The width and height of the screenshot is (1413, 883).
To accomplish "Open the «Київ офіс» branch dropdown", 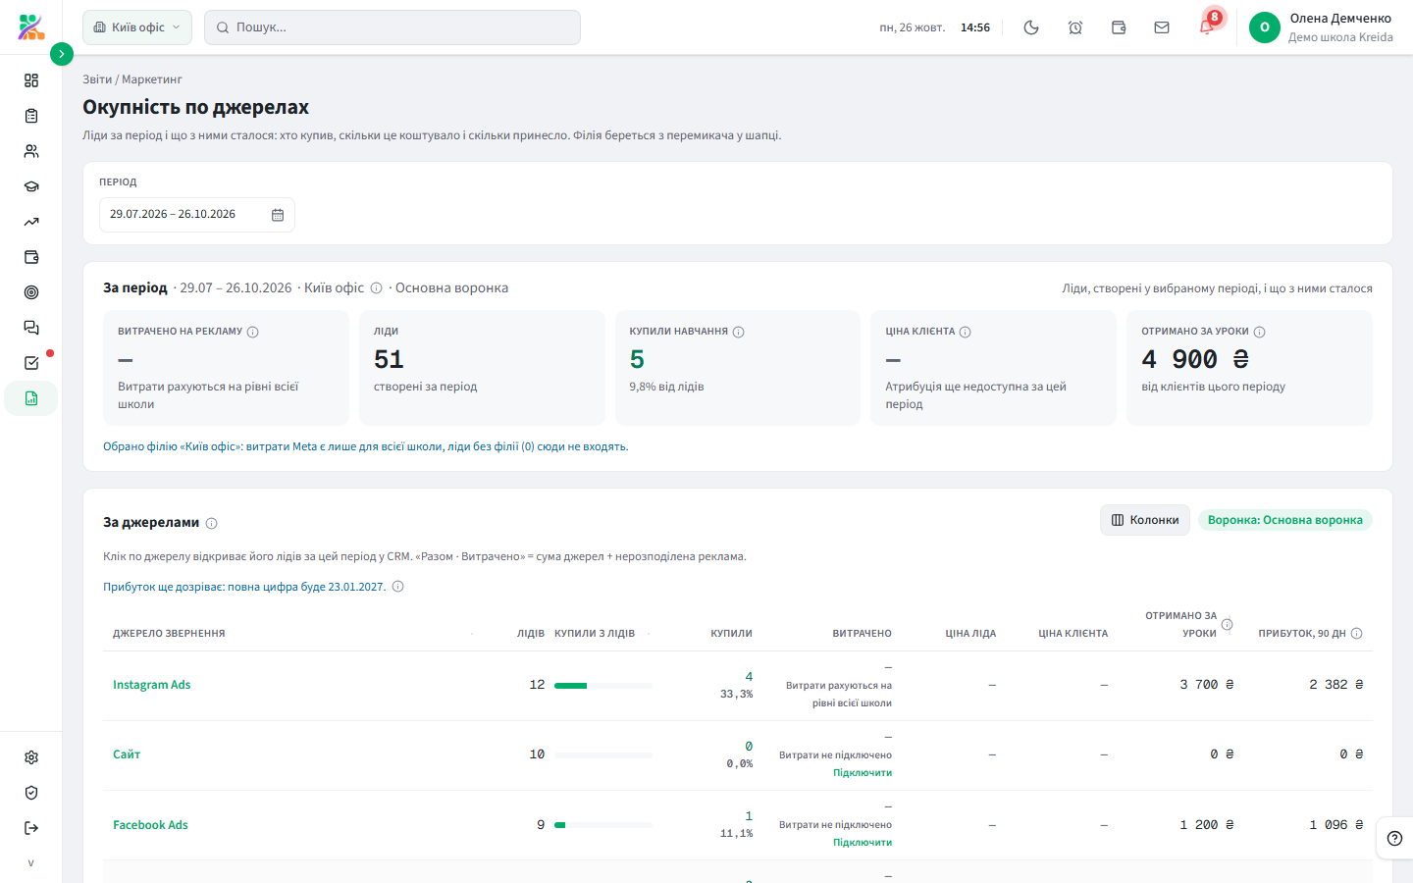I will pyautogui.click(x=137, y=27).
